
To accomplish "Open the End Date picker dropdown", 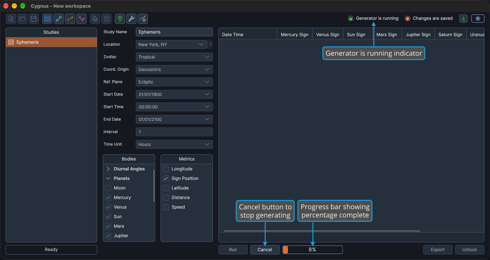I will pyautogui.click(x=174, y=119).
